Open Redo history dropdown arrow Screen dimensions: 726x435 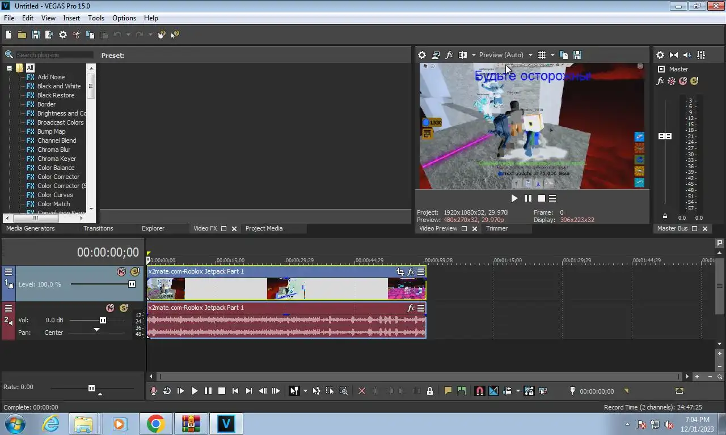(150, 35)
